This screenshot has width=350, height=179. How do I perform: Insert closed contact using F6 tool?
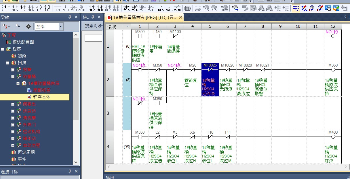tap(23, 8)
